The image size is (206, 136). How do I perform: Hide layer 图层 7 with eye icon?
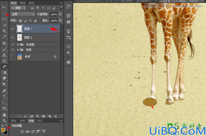(x=13, y=29)
